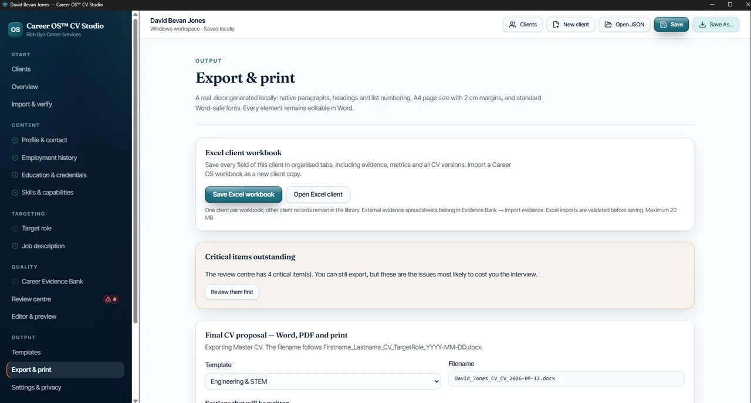Click the 'Template' field label
The width and height of the screenshot is (751, 403).
(x=218, y=365)
